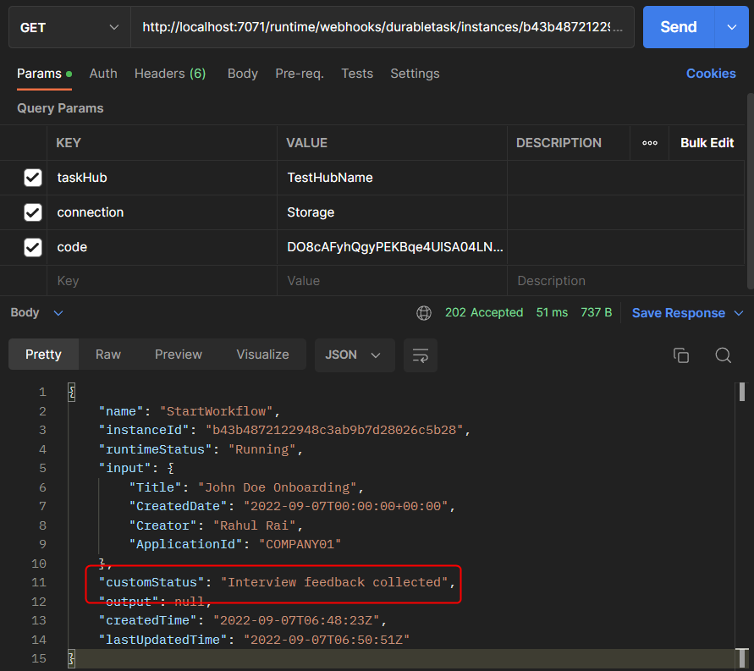
Task: Copy the response body with copy icon
Action: click(681, 355)
